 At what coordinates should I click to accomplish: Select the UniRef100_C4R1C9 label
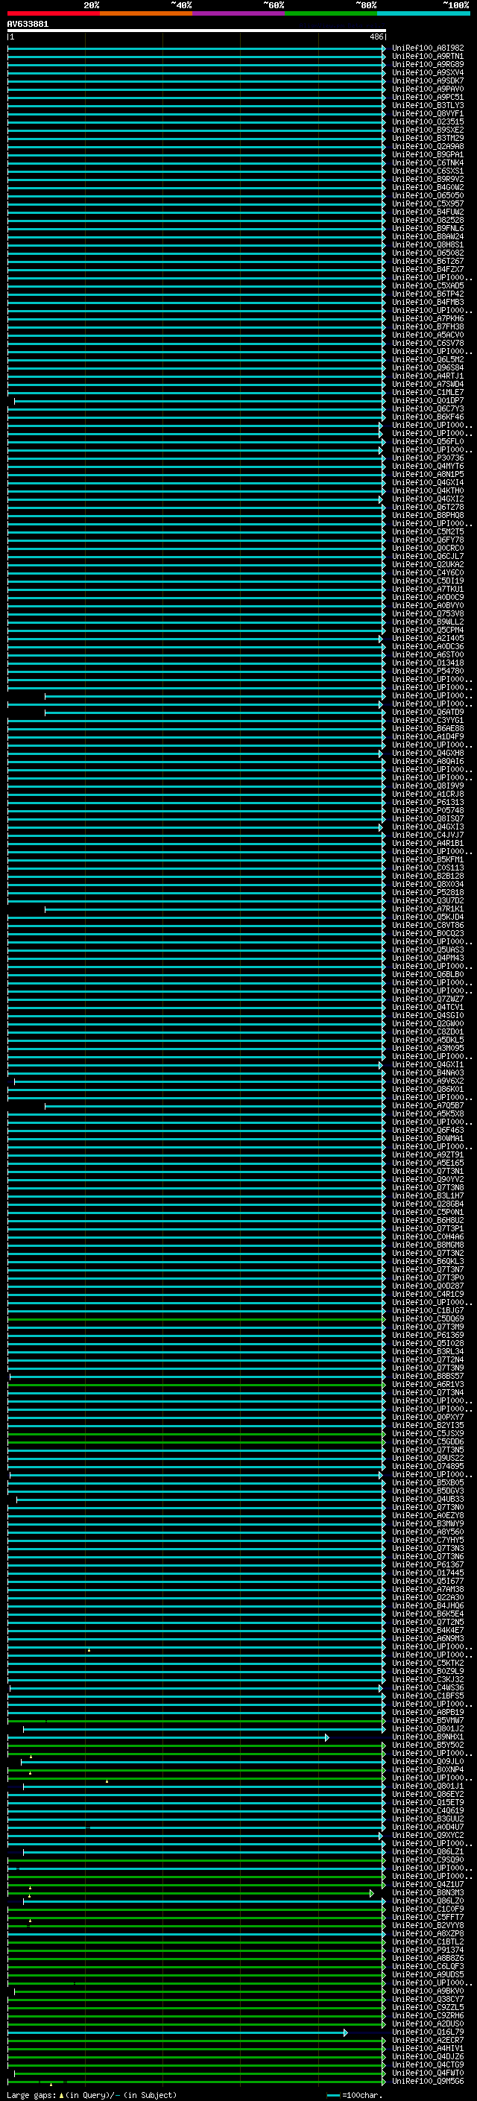coord(427,1295)
